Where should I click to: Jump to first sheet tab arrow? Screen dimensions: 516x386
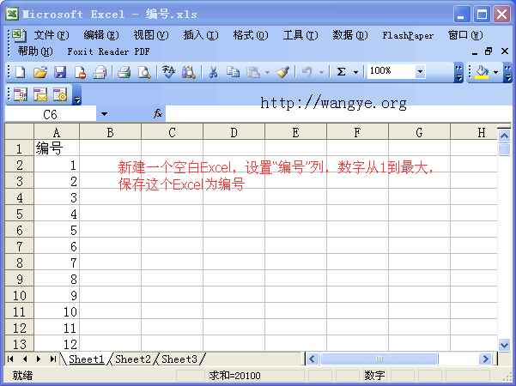tap(10, 359)
